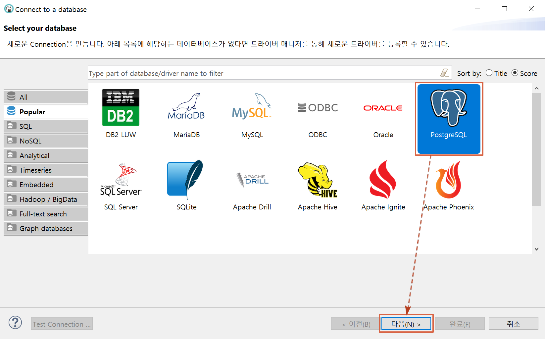Choose the Oracle database logo
Screen dimensions: 545x339
383,108
